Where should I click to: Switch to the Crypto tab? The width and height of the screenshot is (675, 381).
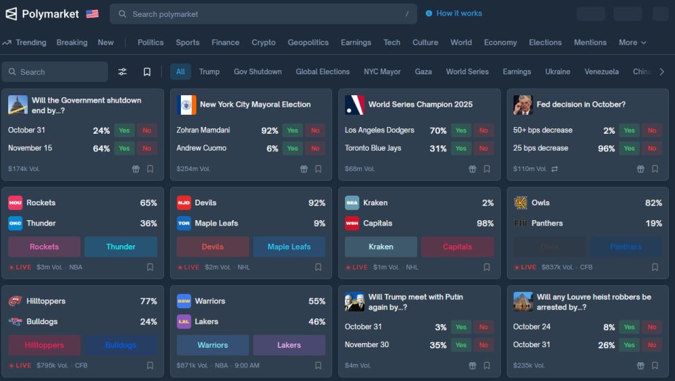click(x=263, y=43)
